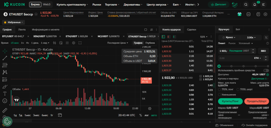
Task: Show order book both sides view
Action: 163,37
